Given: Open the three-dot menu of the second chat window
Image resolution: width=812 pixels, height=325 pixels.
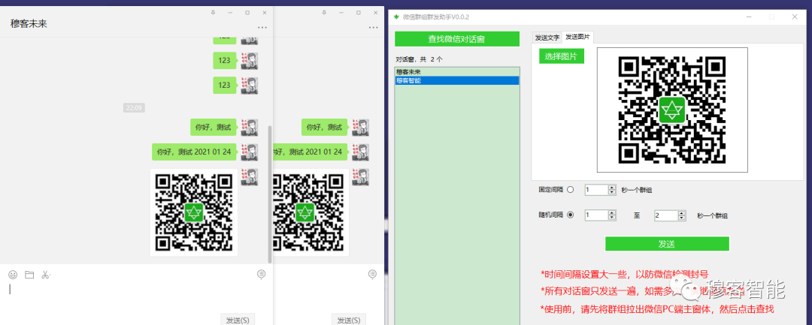Looking at the screenshot, I should [374, 27].
